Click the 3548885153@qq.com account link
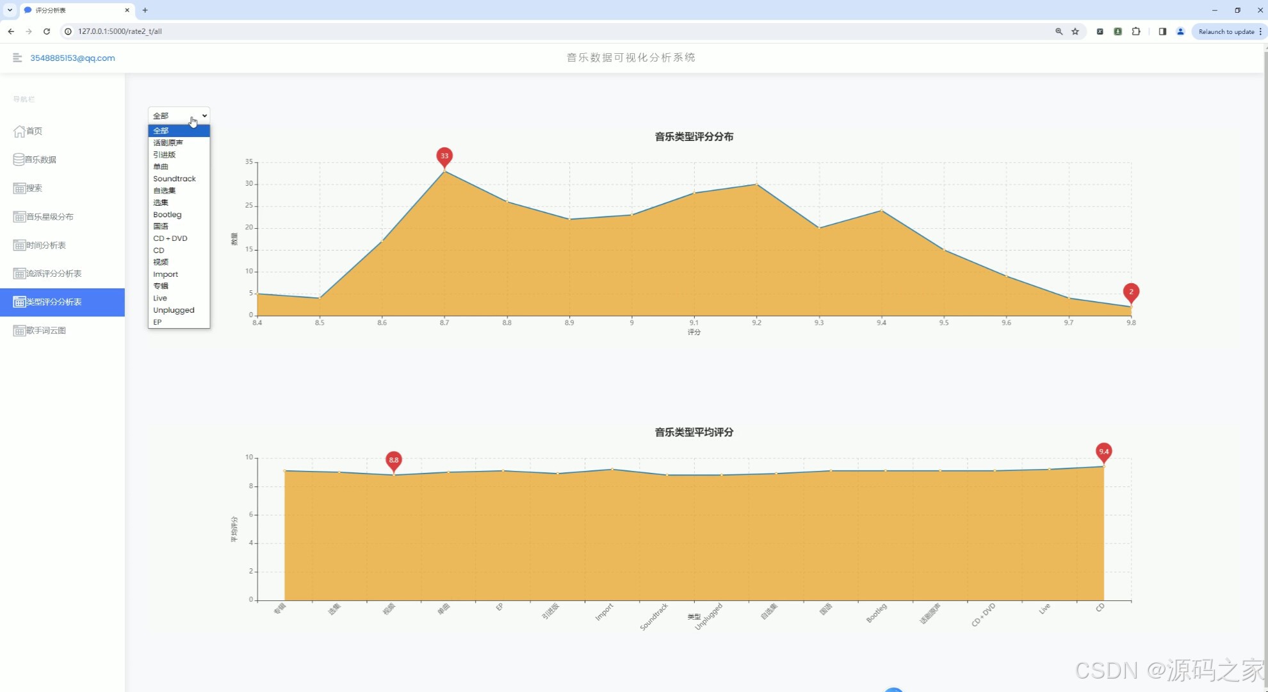 tap(72, 58)
